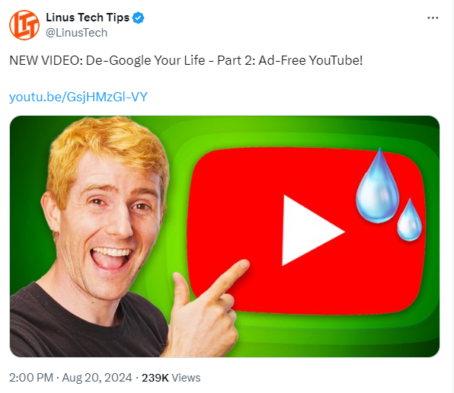Click the blue verified checkmark badge
This screenshot has height=393, width=454.
(138, 18)
